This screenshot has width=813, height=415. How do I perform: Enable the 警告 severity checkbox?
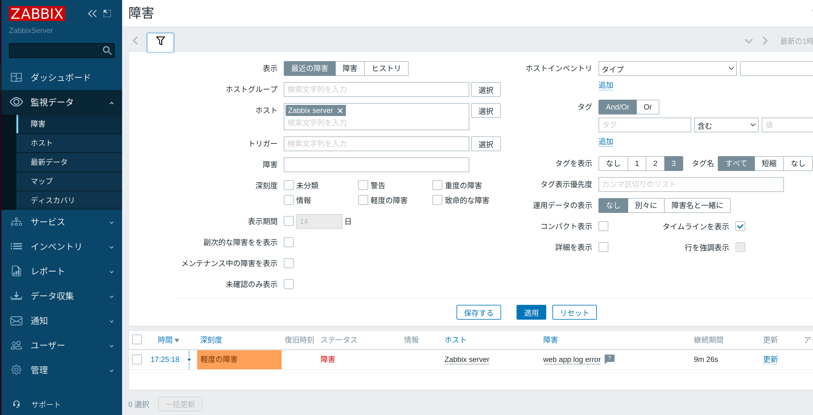[363, 185]
